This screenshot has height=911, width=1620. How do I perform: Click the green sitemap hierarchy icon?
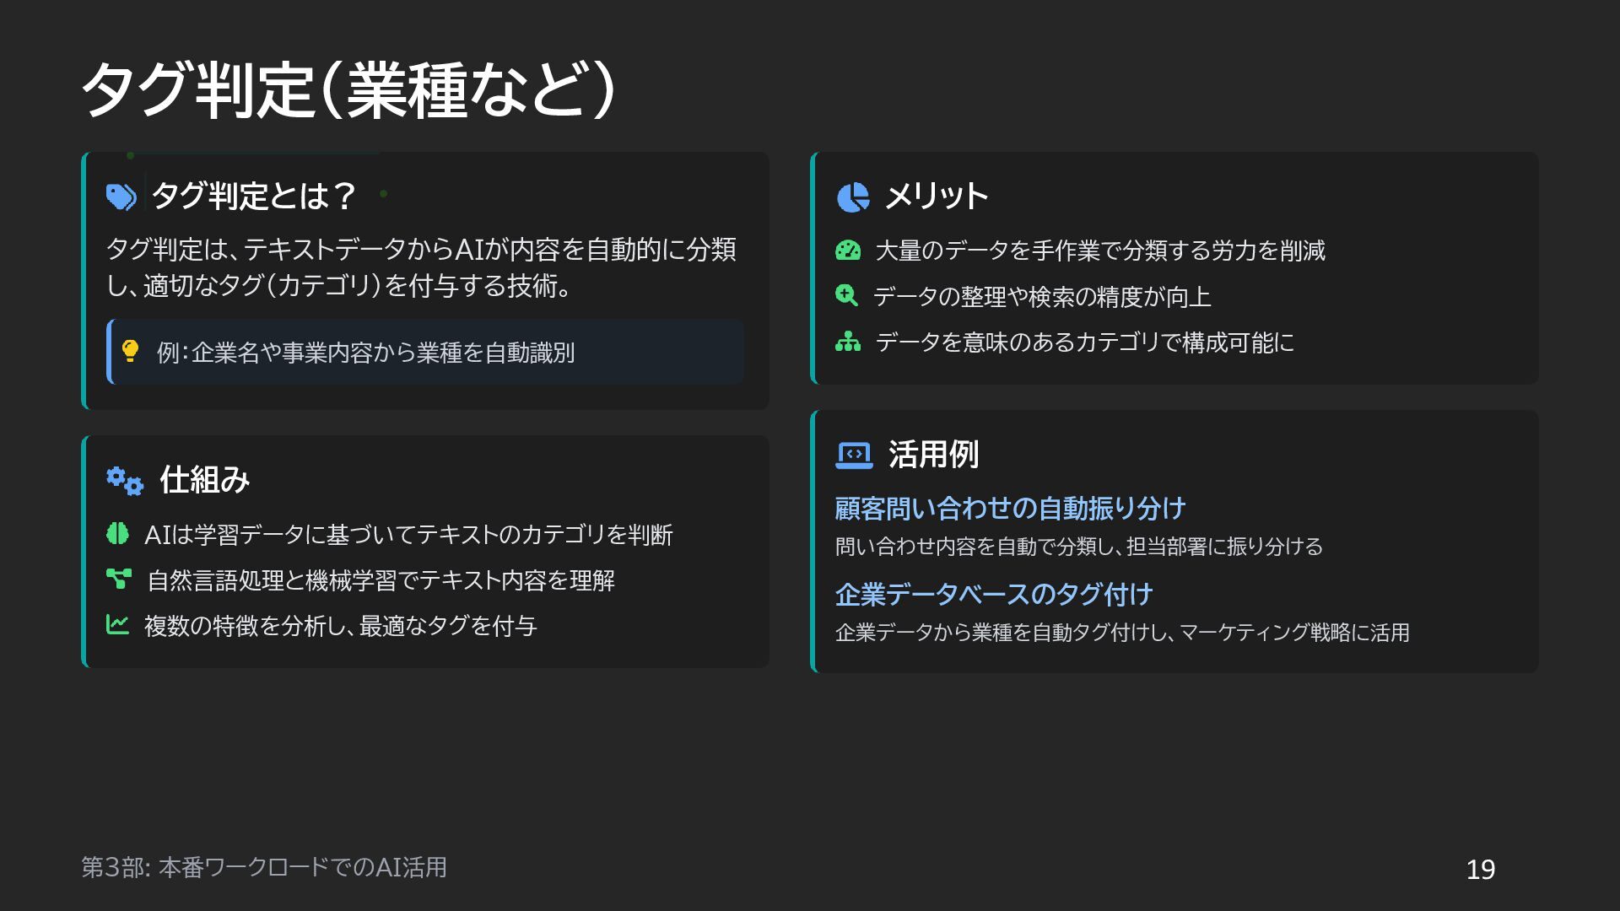pos(847,342)
